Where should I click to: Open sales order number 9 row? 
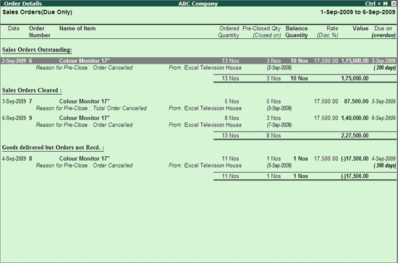[199, 118]
